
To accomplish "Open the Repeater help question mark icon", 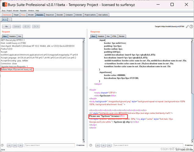I will [x=191, y=26].
